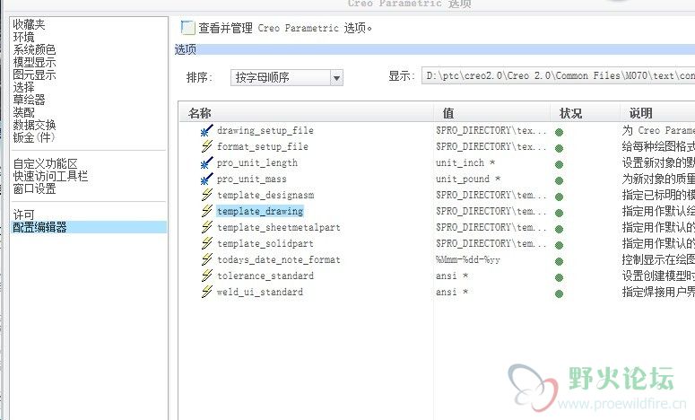Screen dimensions: 695x420
Task: Click the page icon beside 查看并管理 heading
Action: [x=187, y=28]
